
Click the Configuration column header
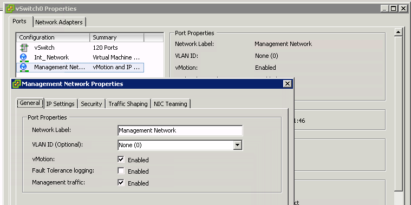click(53, 37)
